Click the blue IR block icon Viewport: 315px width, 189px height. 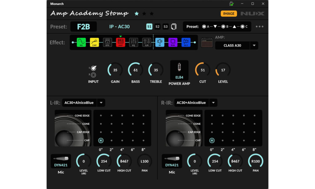(x=160, y=42)
